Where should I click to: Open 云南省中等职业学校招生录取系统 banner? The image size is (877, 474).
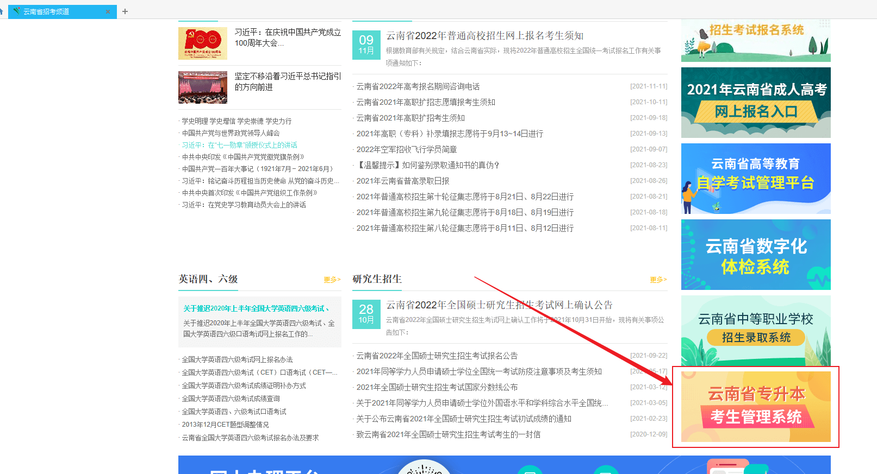[x=755, y=330]
